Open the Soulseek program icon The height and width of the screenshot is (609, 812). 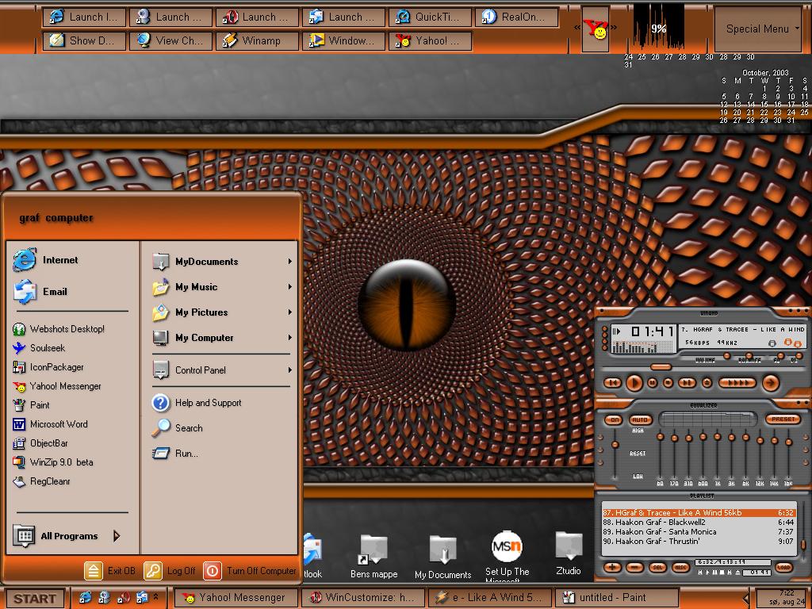[19, 348]
